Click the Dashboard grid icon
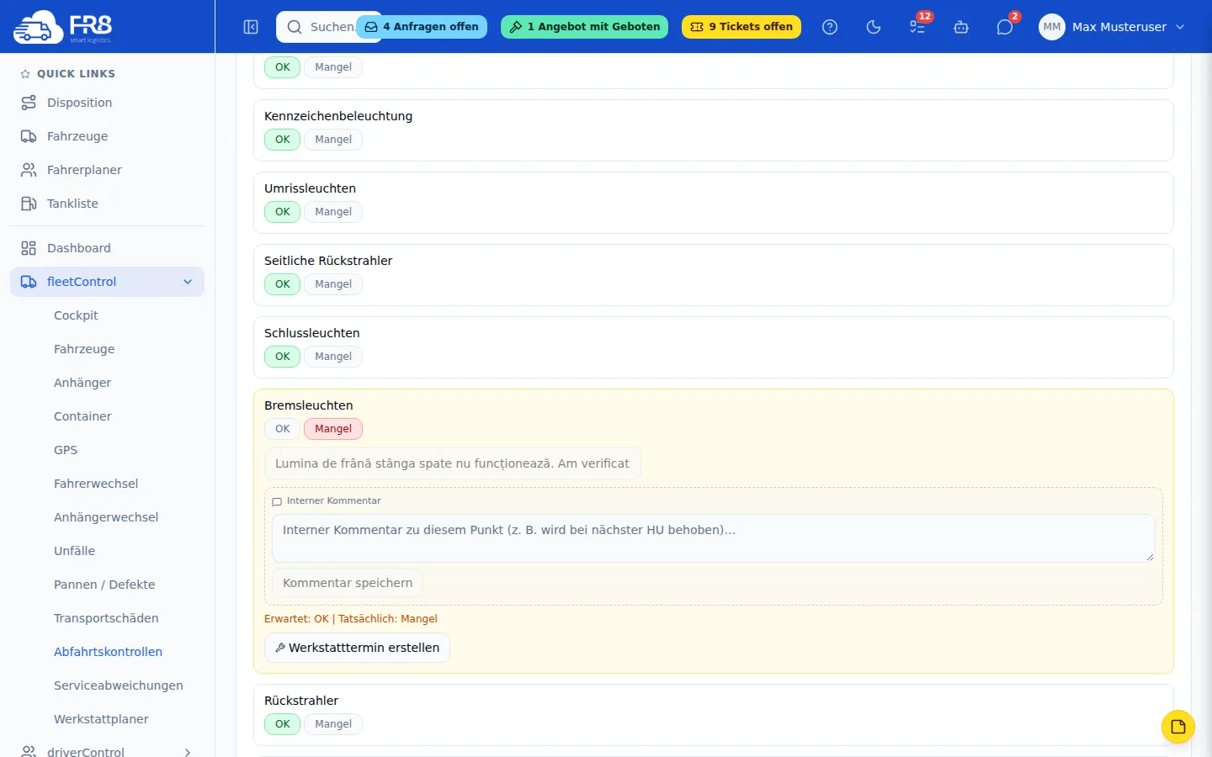The height and width of the screenshot is (757, 1212). tap(29, 248)
